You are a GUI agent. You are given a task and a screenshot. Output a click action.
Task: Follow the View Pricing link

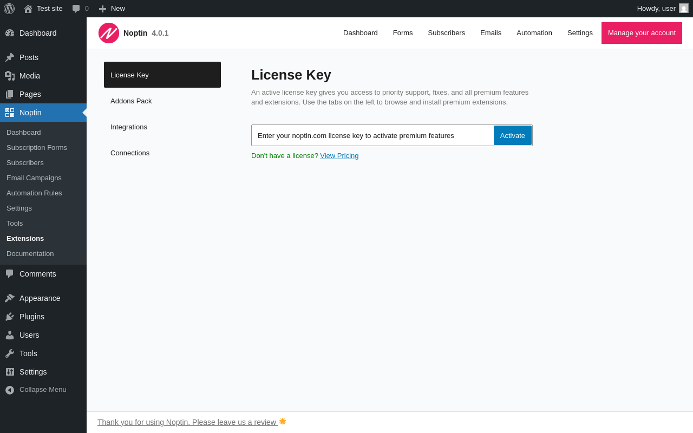pyautogui.click(x=339, y=156)
